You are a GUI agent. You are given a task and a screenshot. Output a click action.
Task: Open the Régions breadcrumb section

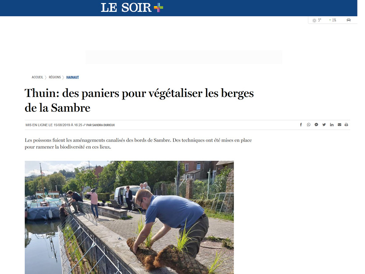pyautogui.click(x=55, y=77)
